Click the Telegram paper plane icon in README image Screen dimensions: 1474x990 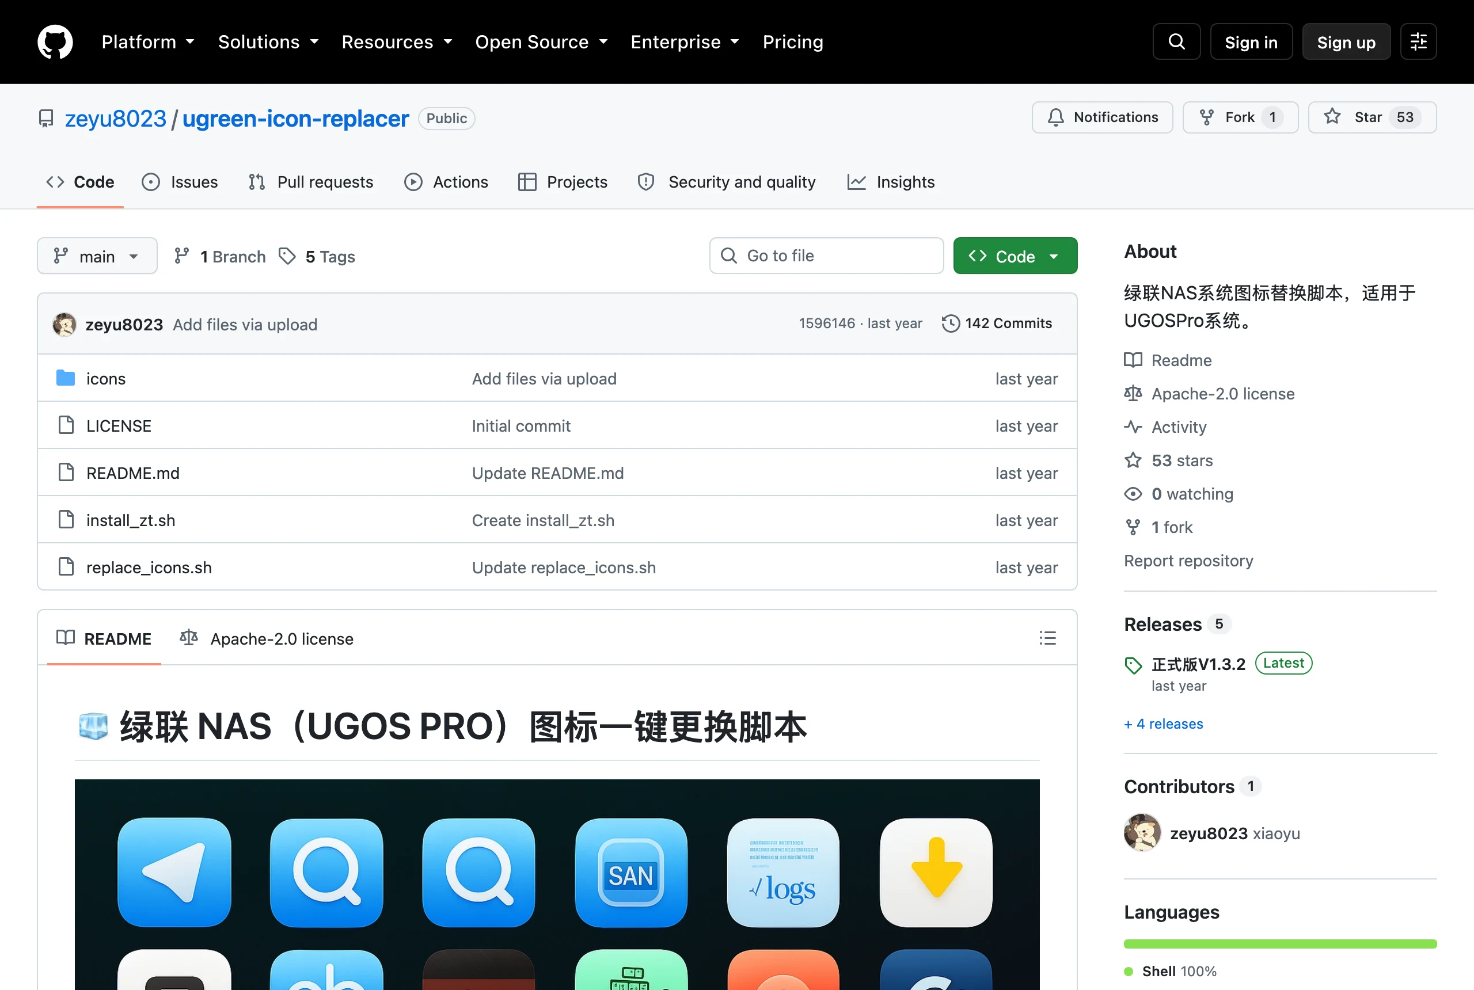(x=174, y=873)
